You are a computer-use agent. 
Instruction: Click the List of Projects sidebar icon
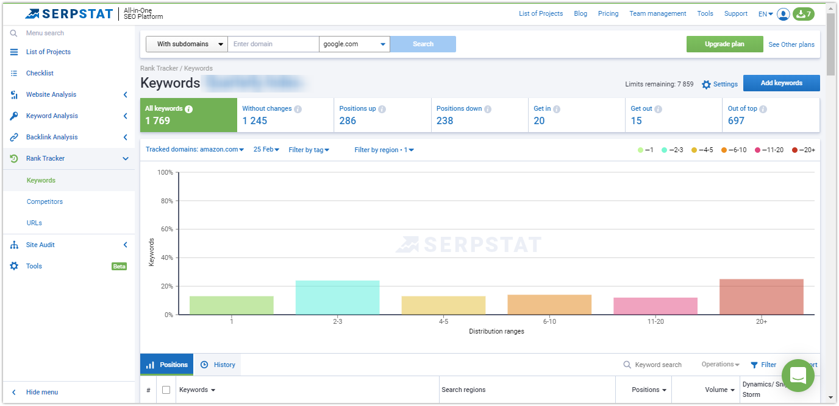pyautogui.click(x=14, y=52)
